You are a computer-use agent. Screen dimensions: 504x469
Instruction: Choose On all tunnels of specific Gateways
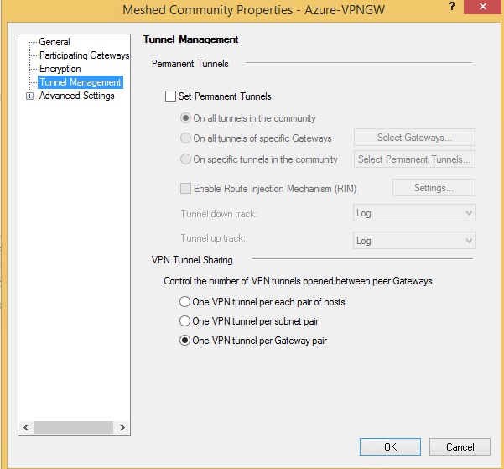click(x=185, y=138)
